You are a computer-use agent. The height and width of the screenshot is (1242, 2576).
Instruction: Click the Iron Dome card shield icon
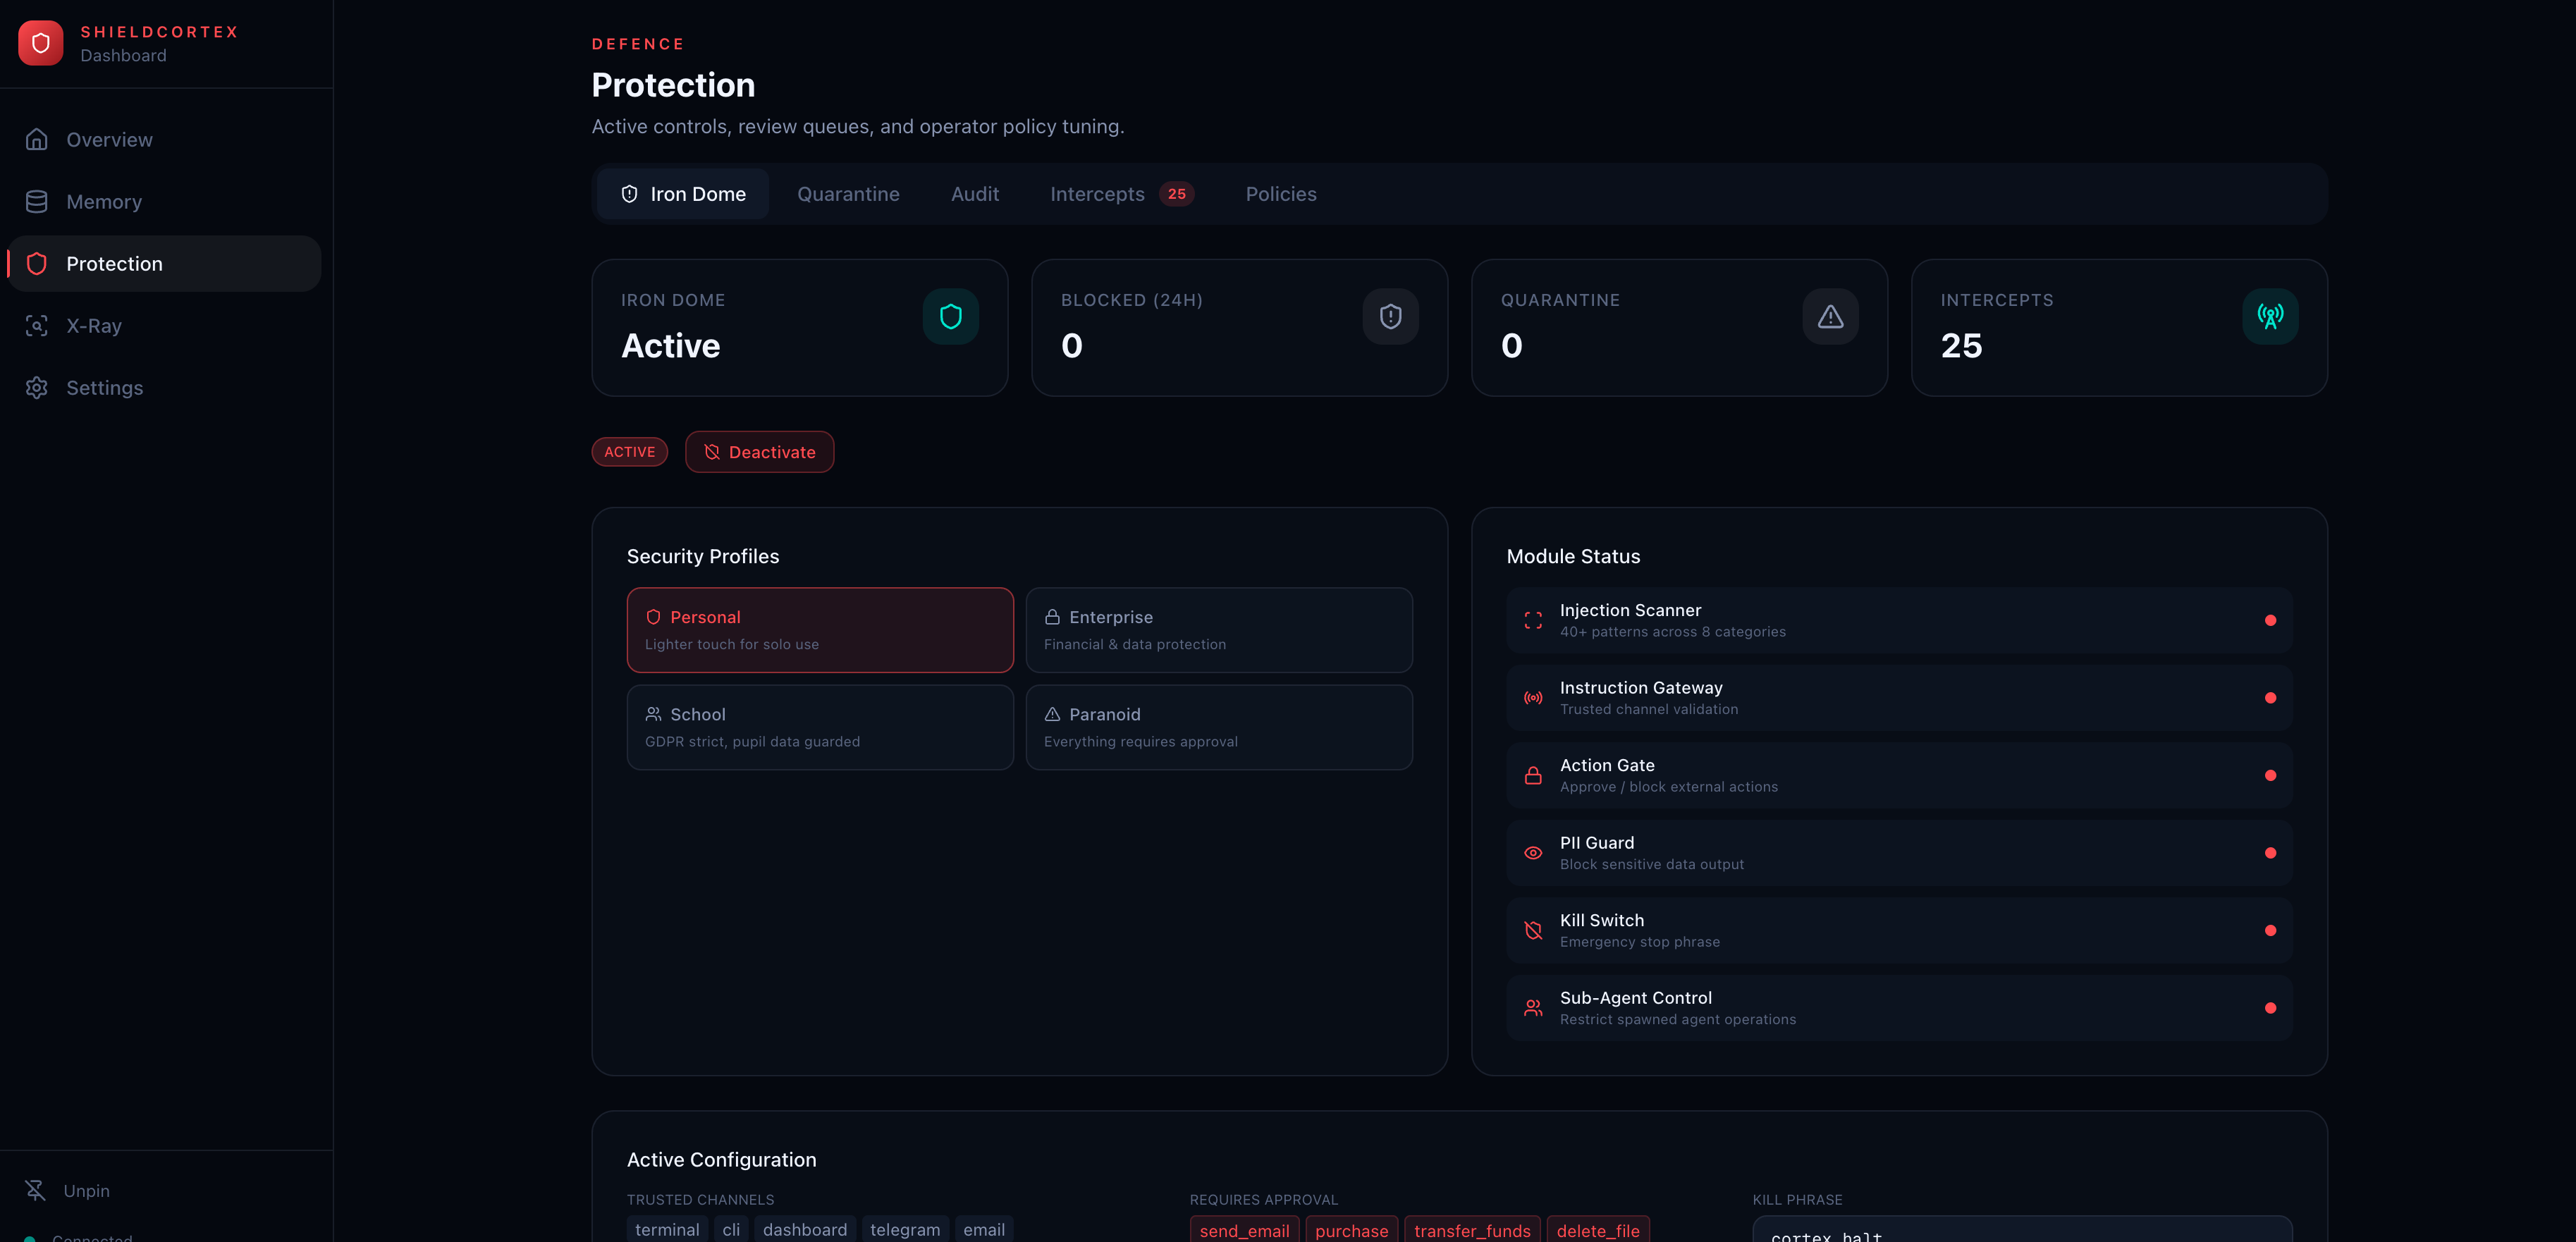pos(950,317)
